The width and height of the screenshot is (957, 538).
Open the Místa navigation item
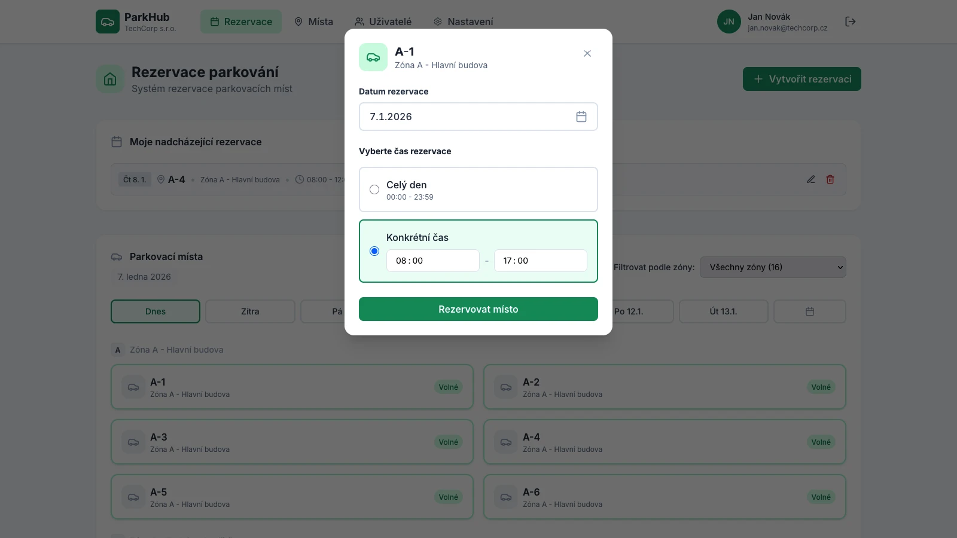click(x=313, y=22)
